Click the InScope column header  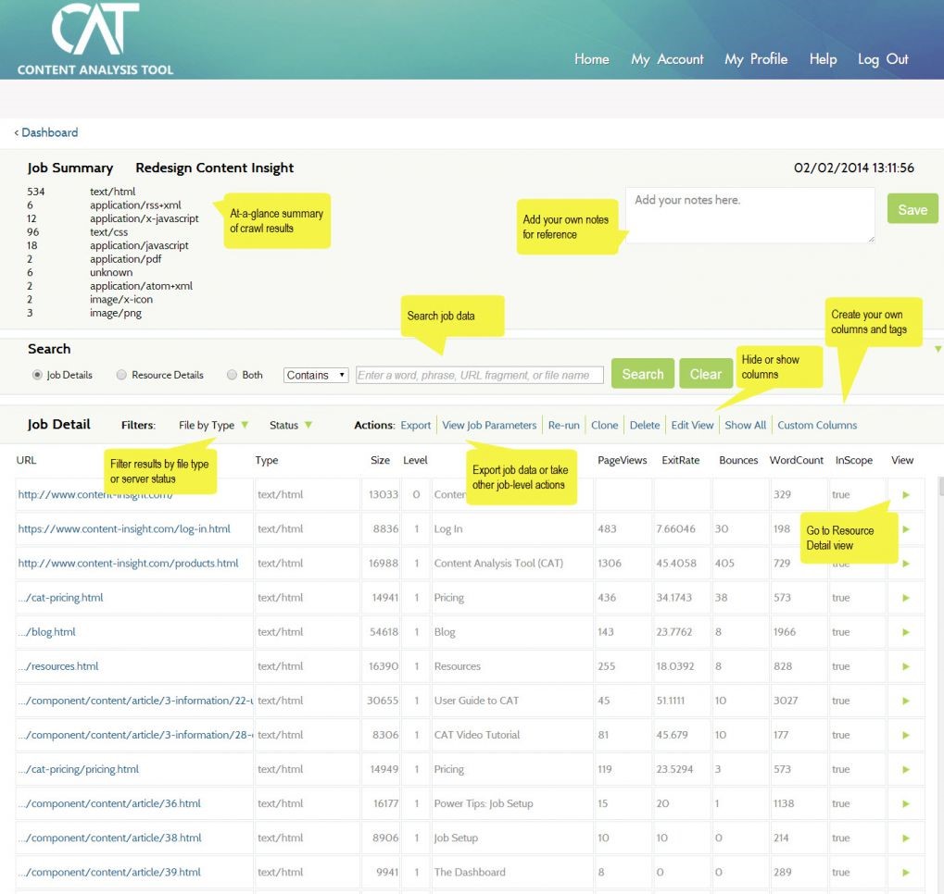click(854, 460)
